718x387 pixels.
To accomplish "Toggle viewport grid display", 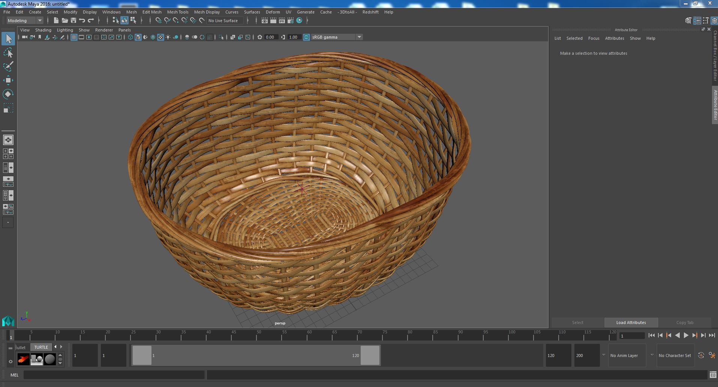I will click(x=74, y=37).
